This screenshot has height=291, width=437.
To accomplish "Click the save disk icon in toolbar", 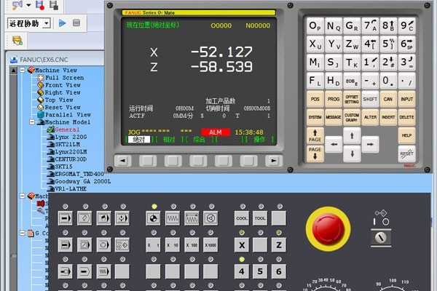I will click(40, 5).
